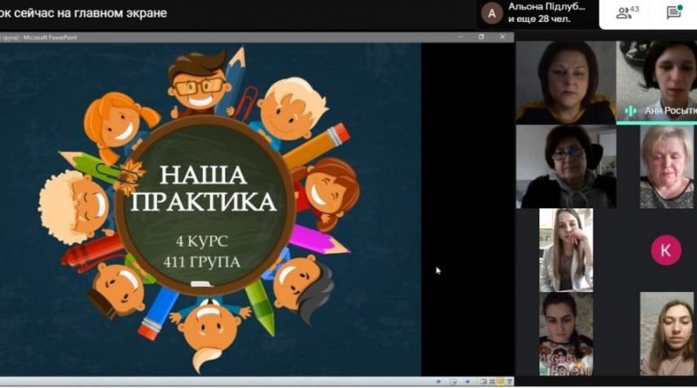Select the Аня Росытк video tile
Viewport: 697px width, 388px height.
[x=657, y=82]
